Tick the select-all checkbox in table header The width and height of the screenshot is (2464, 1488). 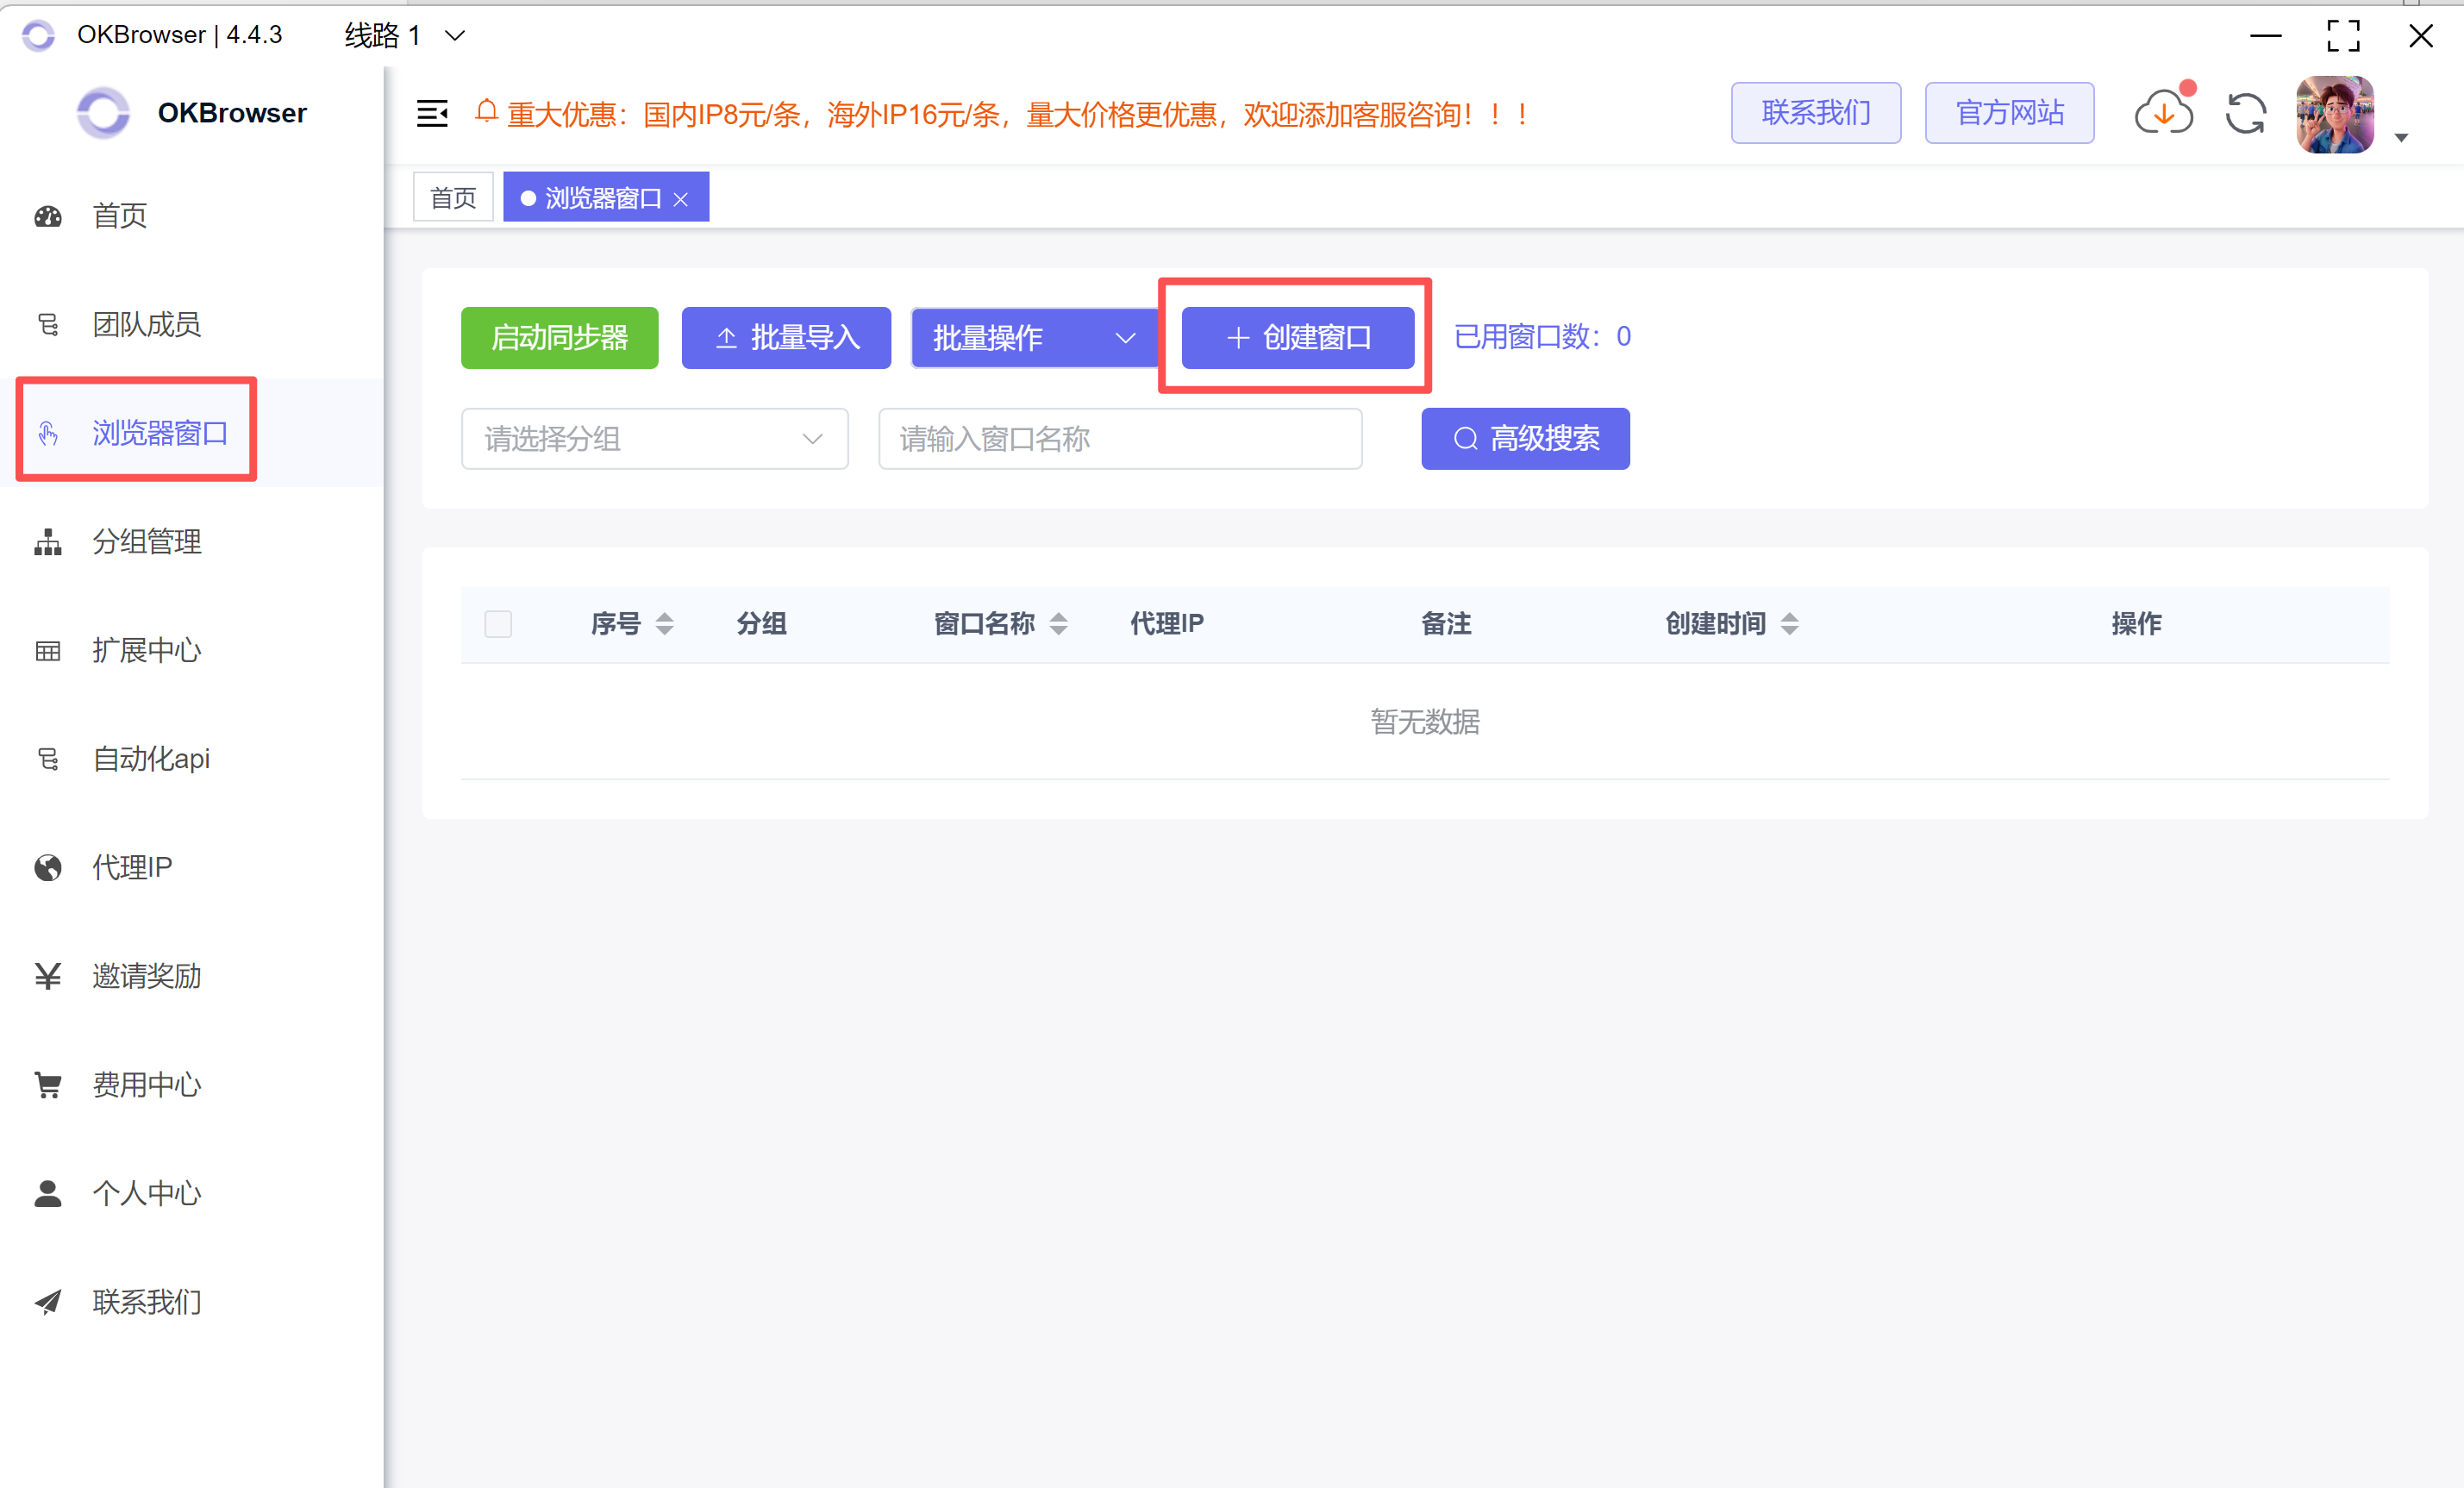[x=498, y=624]
